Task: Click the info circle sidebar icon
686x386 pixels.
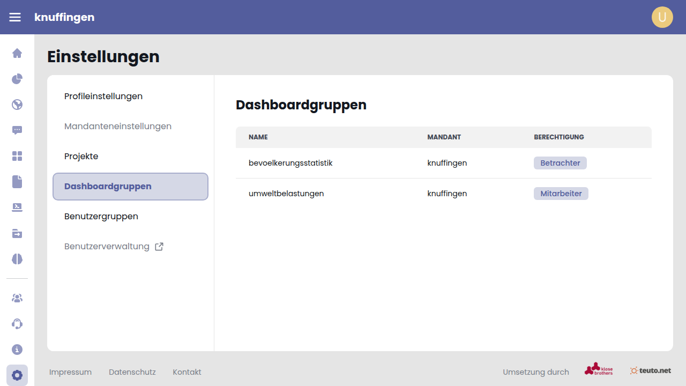Action: coord(17,350)
